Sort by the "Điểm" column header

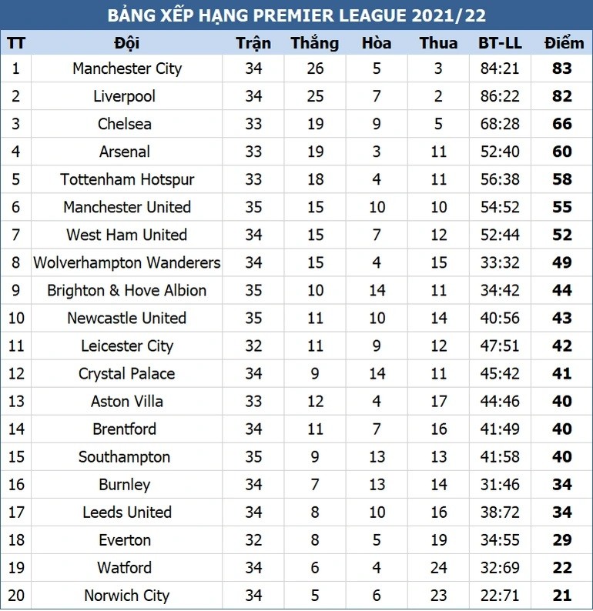click(564, 42)
